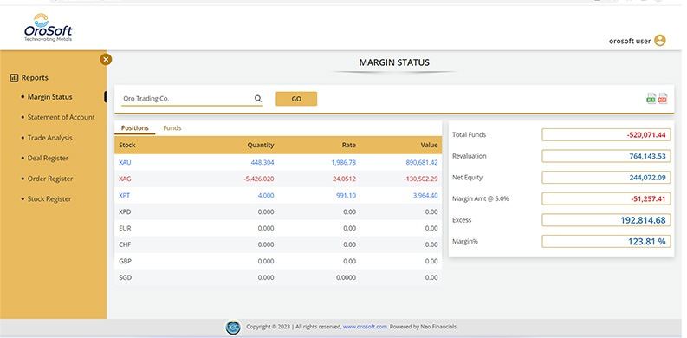The image size is (687, 338).
Task: Select the XAU stock row
Action: click(278, 162)
